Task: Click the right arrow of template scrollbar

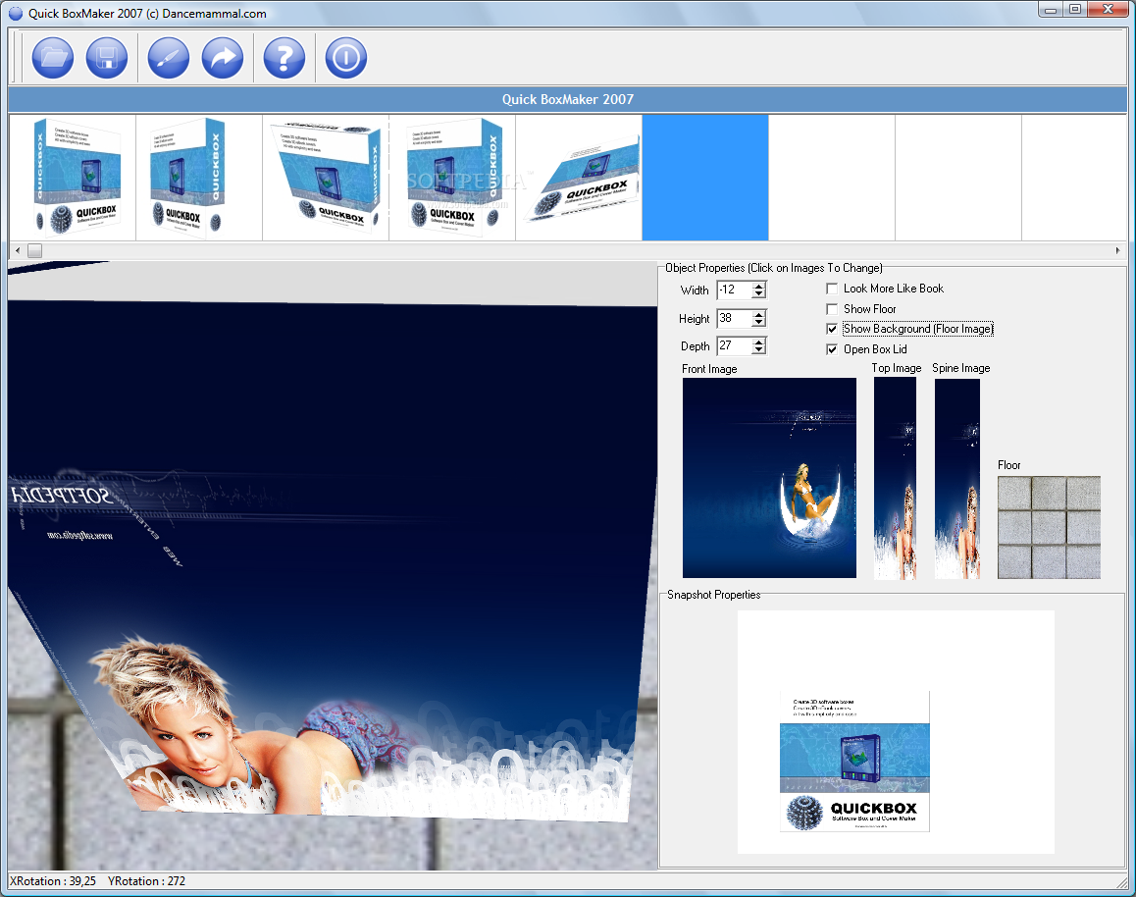Action: click(1118, 250)
